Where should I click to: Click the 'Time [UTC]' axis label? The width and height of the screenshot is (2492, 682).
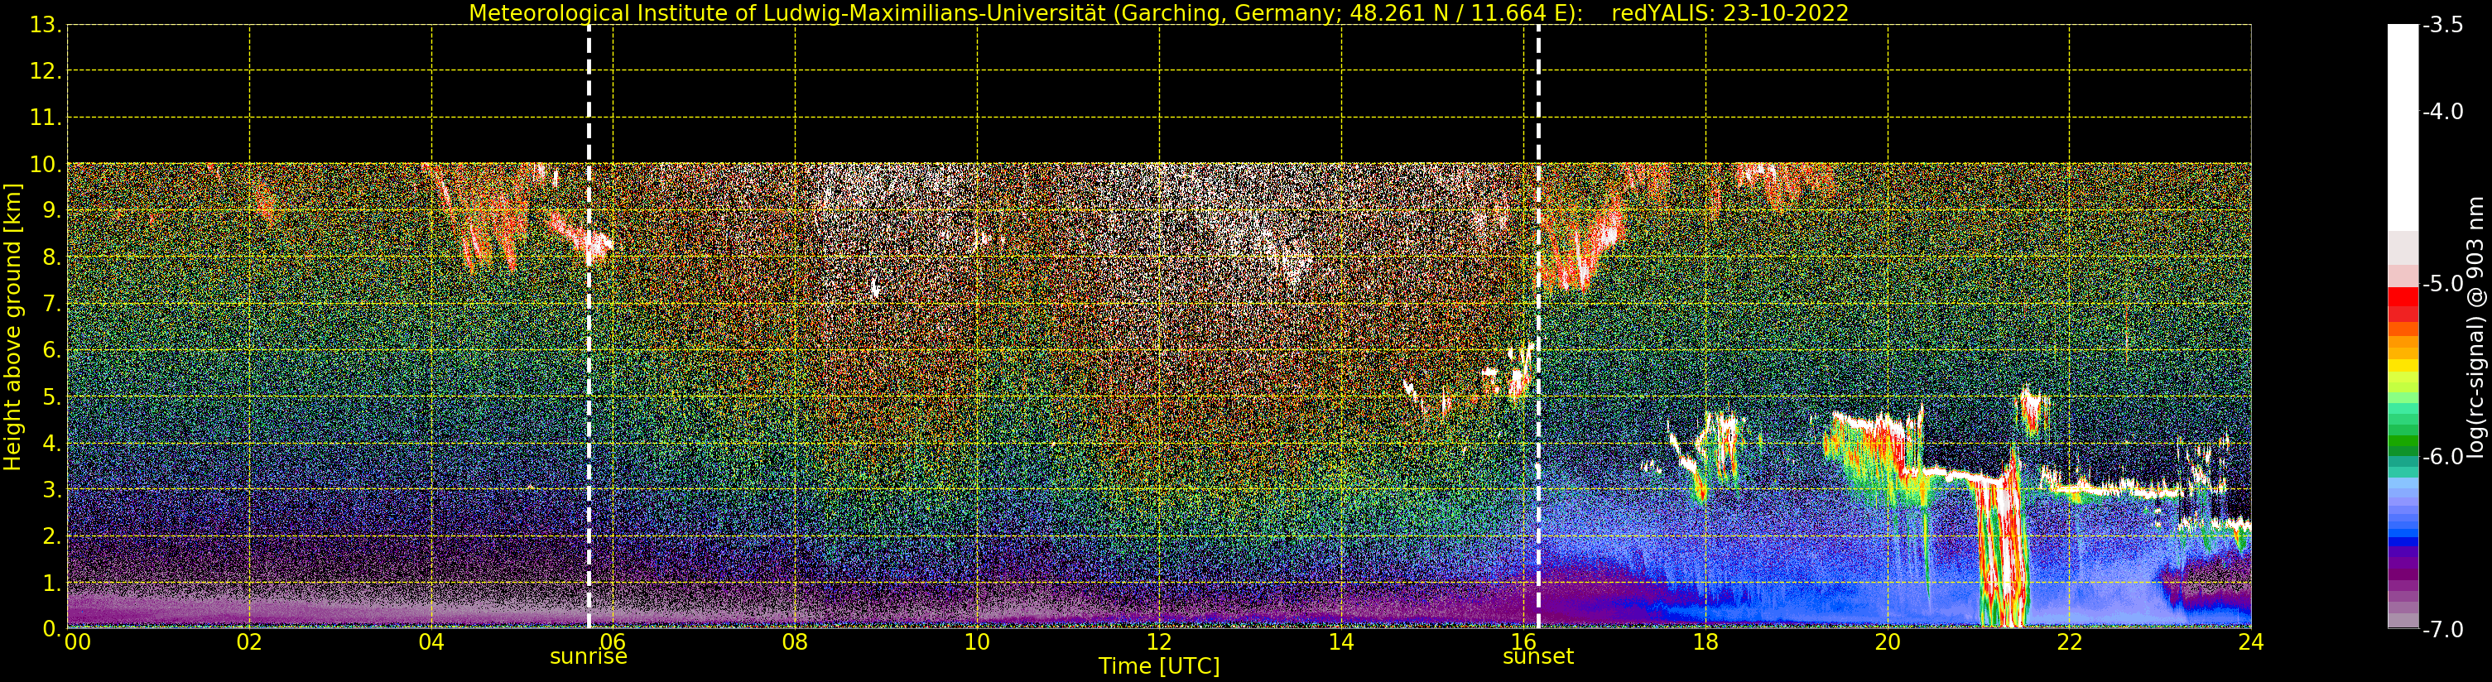1159,665
